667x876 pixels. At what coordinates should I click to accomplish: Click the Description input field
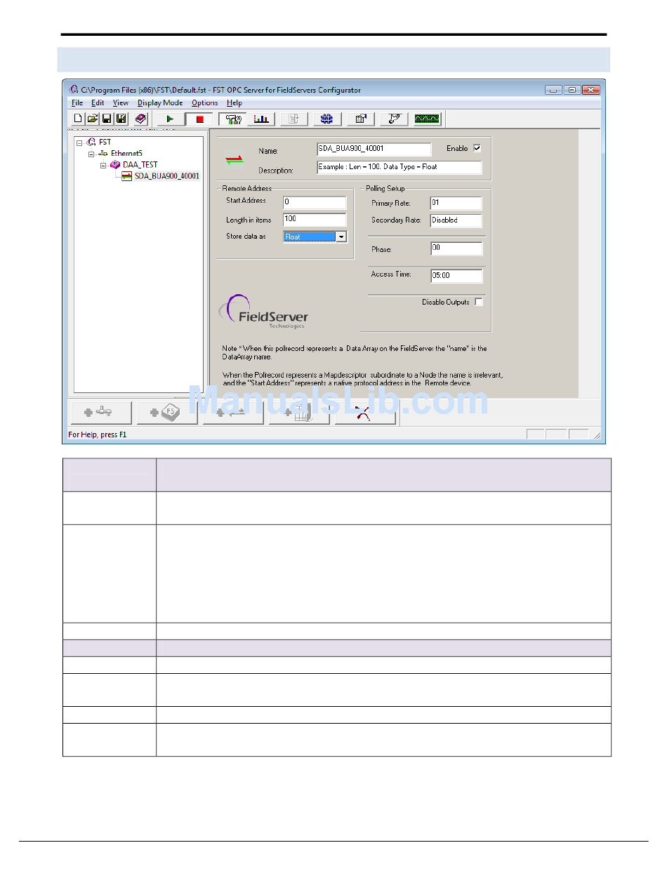coord(399,167)
